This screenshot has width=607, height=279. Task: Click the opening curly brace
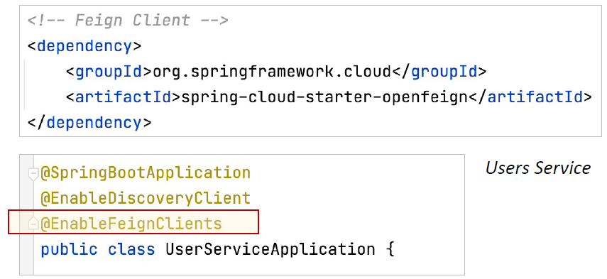[x=390, y=249]
